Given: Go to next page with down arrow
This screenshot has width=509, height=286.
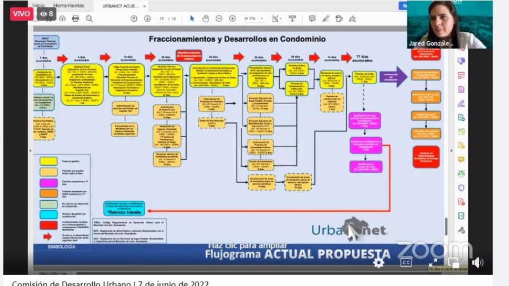Looking at the screenshot, I should pos(147,19).
